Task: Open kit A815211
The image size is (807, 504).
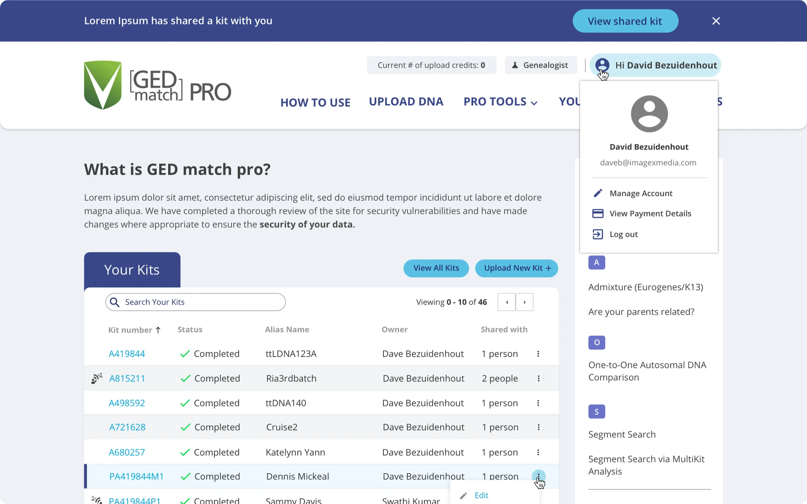Action: pyautogui.click(x=127, y=378)
